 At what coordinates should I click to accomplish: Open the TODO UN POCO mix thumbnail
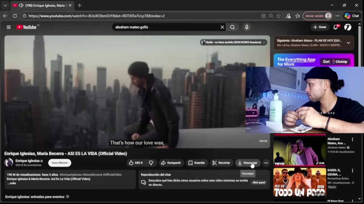pyautogui.click(x=300, y=182)
